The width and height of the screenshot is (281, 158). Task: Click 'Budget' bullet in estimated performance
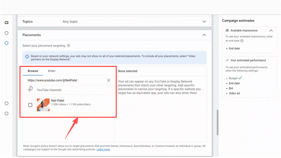click(233, 78)
